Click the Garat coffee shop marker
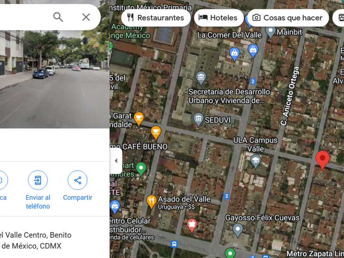Screen dimensions: 344x258 [x=139, y=119]
